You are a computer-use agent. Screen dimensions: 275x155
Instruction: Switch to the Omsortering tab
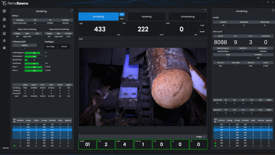(x=187, y=17)
